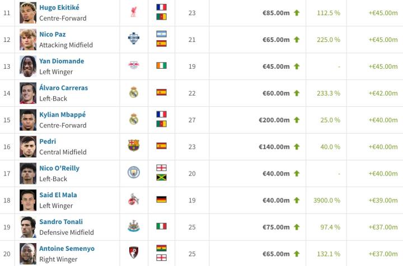Click Pedri's player portrait thumbnail
Image resolution: width=403 pixels, height=266 pixels.
28,146
